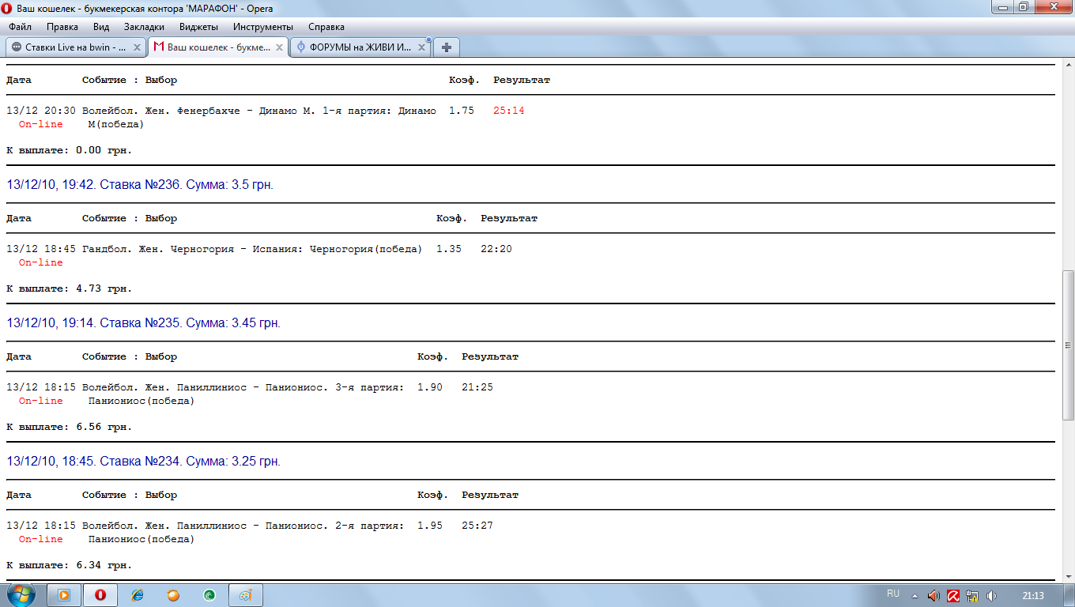Open the Файл menu
This screenshot has width=1075, height=607.
(x=20, y=27)
